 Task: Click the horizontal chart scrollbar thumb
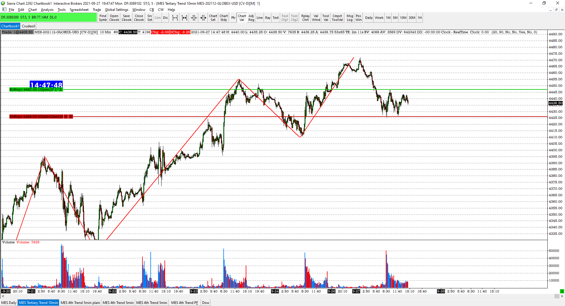pos(557,296)
